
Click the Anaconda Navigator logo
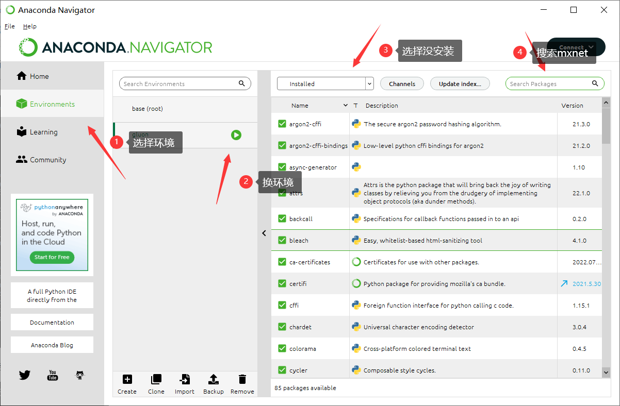[x=116, y=47]
